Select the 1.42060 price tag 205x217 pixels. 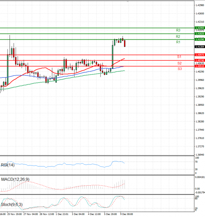200,28
